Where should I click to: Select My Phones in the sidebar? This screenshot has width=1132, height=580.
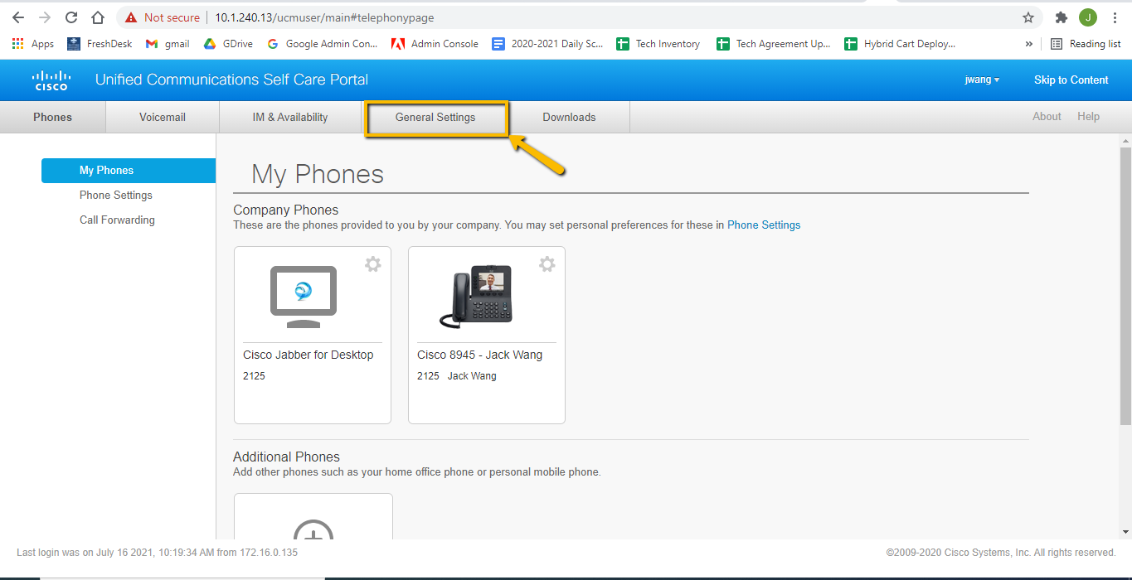click(129, 170)
